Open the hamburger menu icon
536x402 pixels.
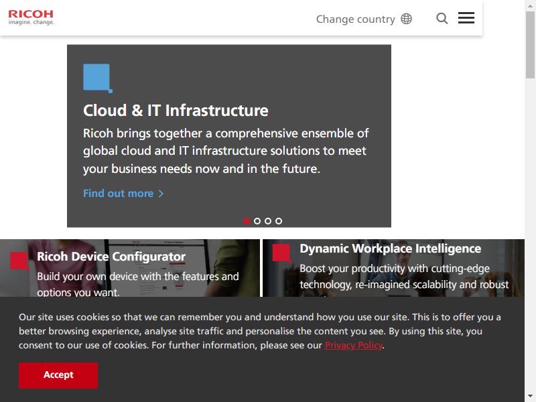coord(466,18)
